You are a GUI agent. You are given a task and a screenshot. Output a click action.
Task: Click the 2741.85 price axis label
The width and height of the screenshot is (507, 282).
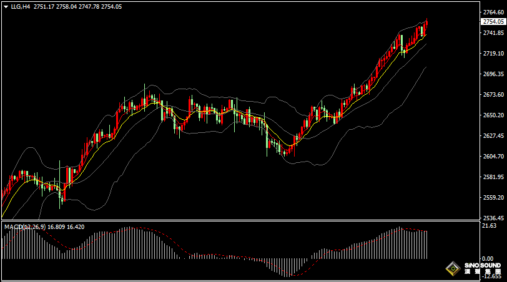(x=493, y=33)
